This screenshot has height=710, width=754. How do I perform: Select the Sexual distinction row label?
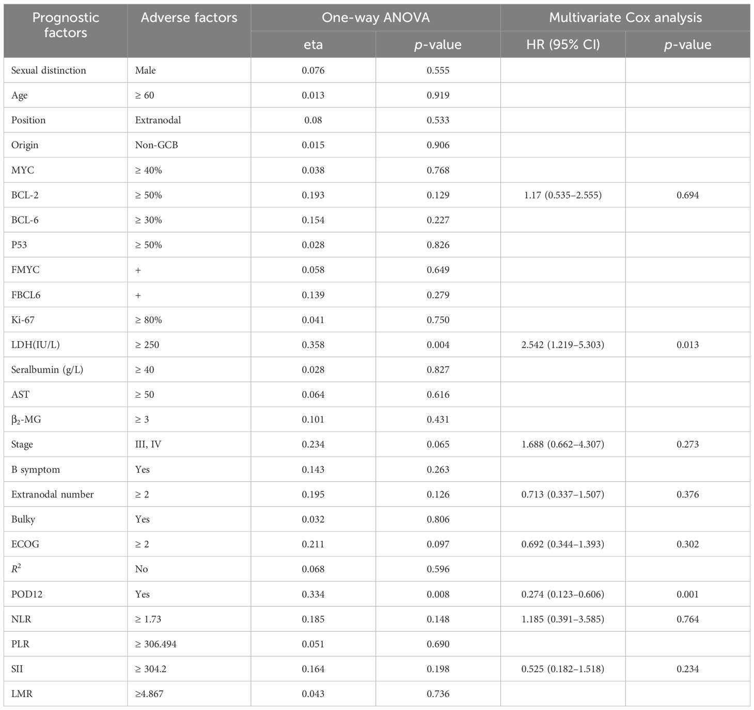(49, 70)
